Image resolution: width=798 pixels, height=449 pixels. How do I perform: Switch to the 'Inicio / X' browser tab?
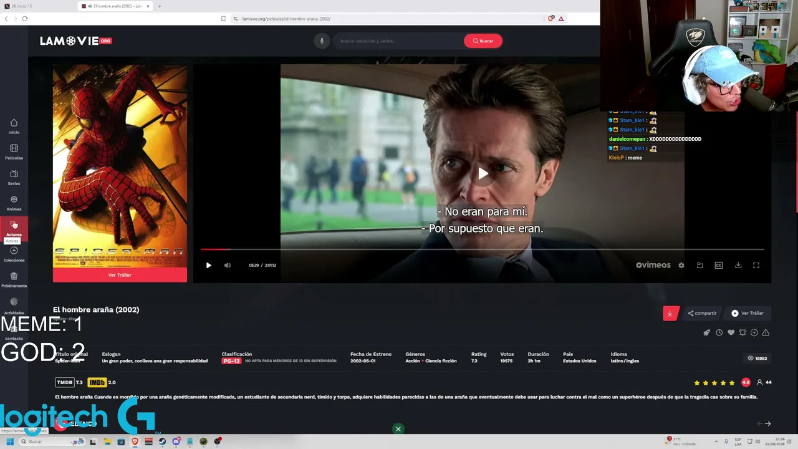point(37,6)
